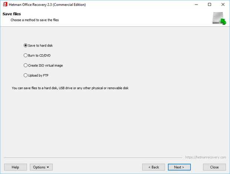The height and width of the screenshot is (174, 230).
Task: Click the 'Choose a method' subtitle text
Action: [34, 20]
